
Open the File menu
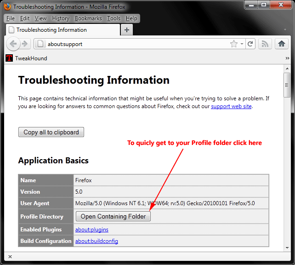click(11, 18)
